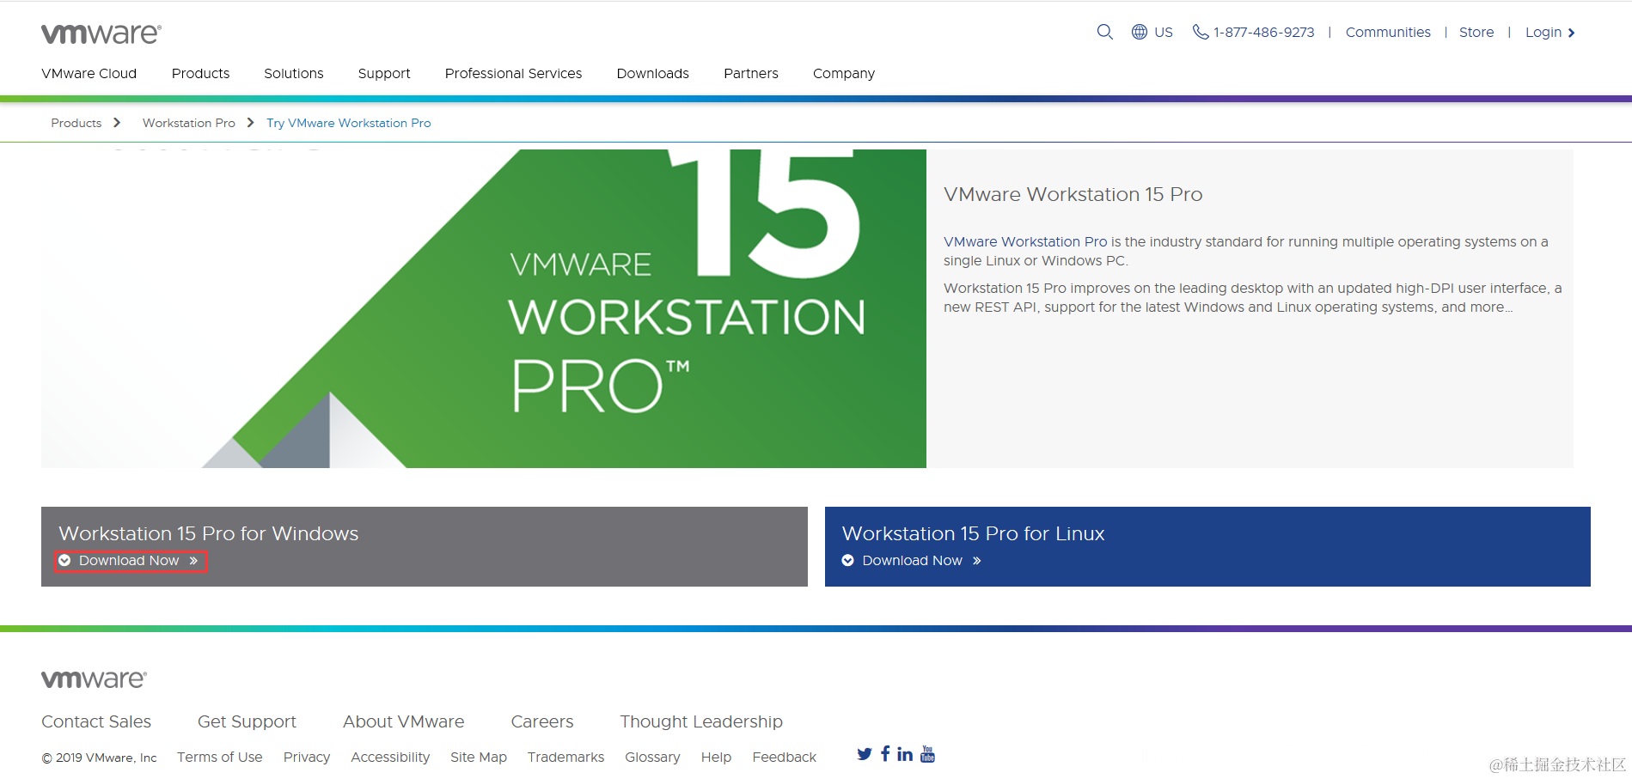Screen dimensions: 1632x779
Task: Click the Login link
Action: point(1543,32)
